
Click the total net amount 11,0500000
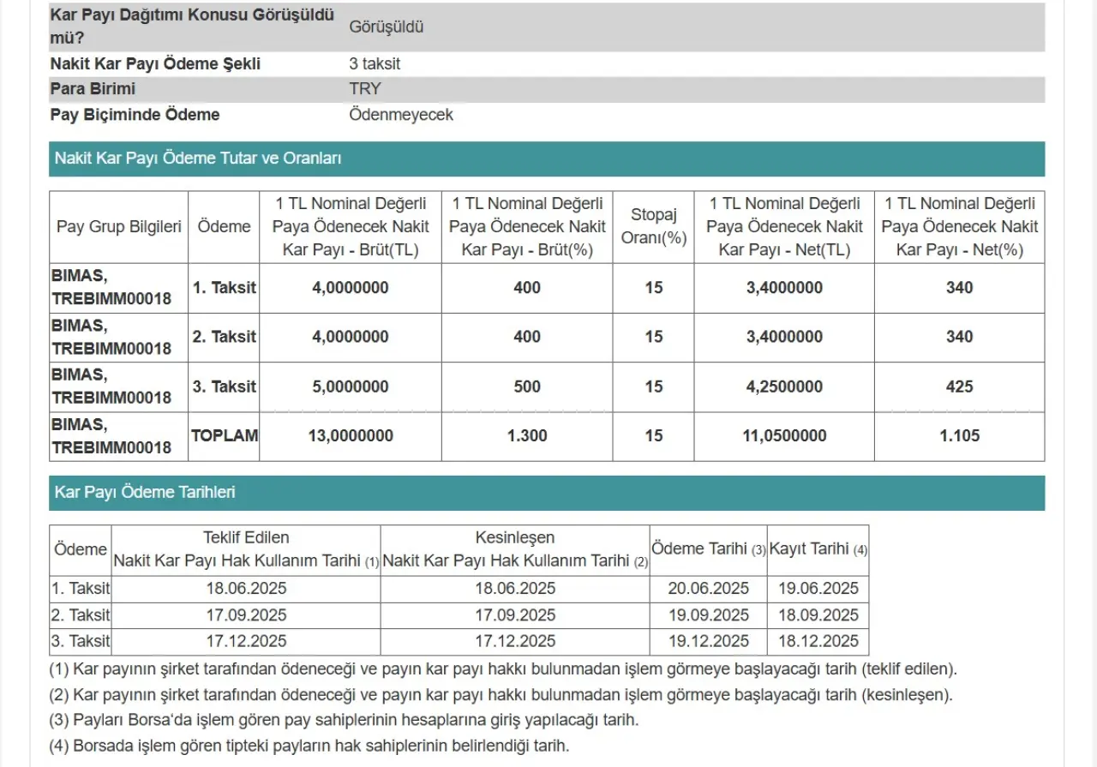tap(783, 436)
